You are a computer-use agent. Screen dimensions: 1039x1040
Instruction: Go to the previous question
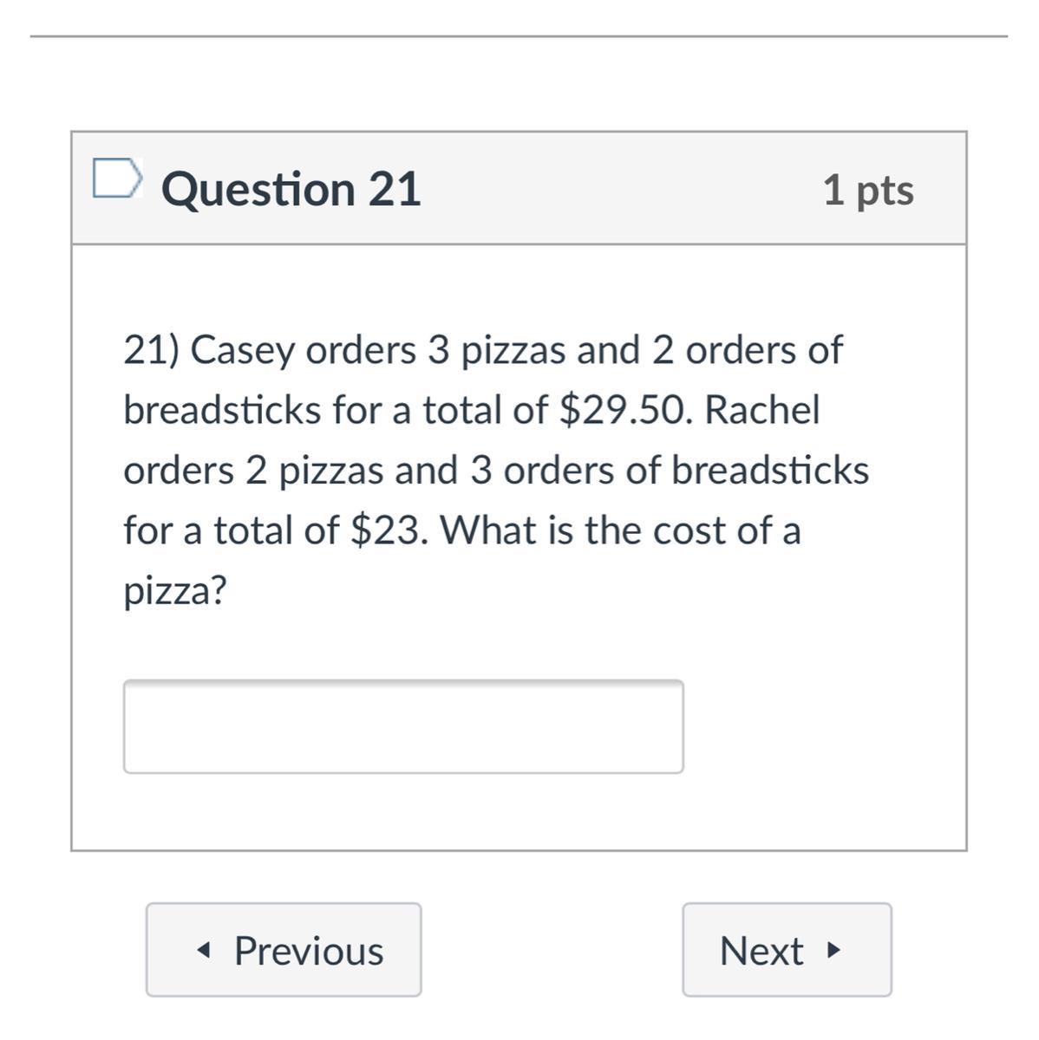point(284,950)
